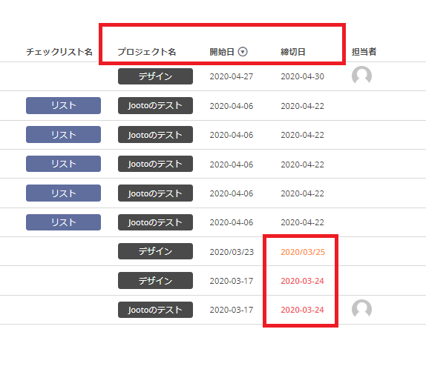This screenshot has height=372, width=426.
Task: Click the 担当者 column header
Action: (364, 52)
